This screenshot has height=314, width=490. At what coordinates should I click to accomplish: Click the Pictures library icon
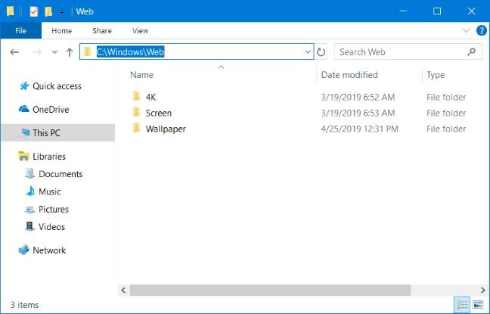coord(29,210)
